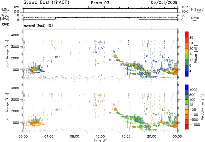The image size is (205, 142).
Task: Click the date '03/Oct/2009'
Action: pyautogui.click(x=164, y=3)
